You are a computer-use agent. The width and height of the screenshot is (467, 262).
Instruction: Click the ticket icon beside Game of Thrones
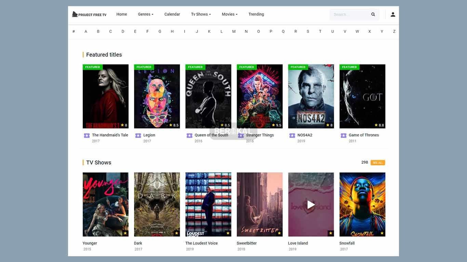tap(344, 135)
